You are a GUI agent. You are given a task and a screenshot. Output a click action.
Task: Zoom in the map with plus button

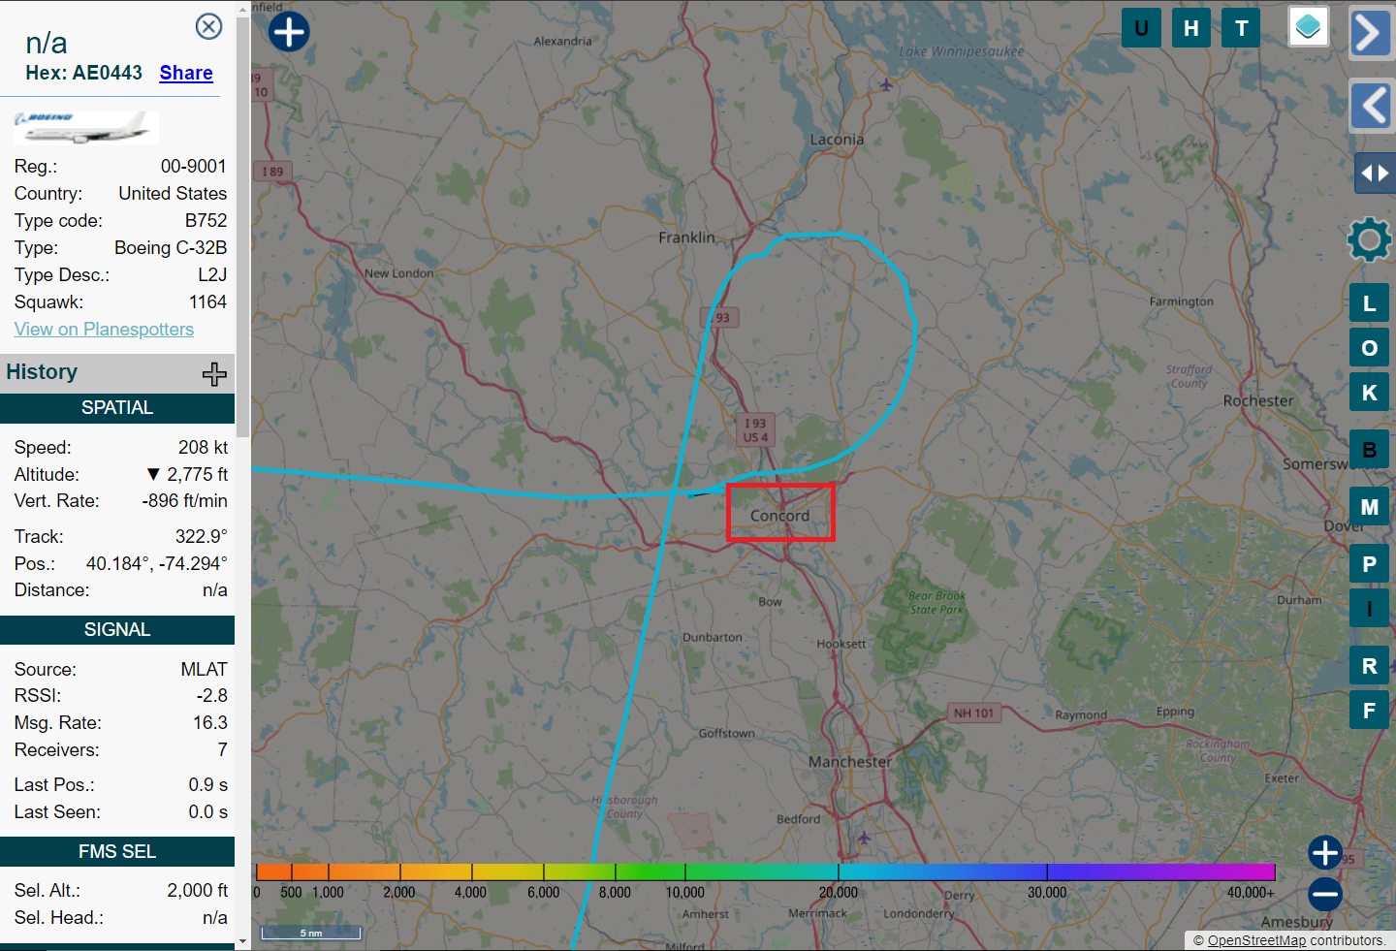click(1325, 853)
